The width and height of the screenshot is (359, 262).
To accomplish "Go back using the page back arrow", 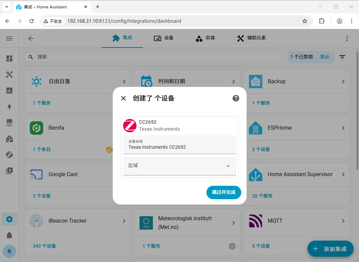I will pos(31,38).
